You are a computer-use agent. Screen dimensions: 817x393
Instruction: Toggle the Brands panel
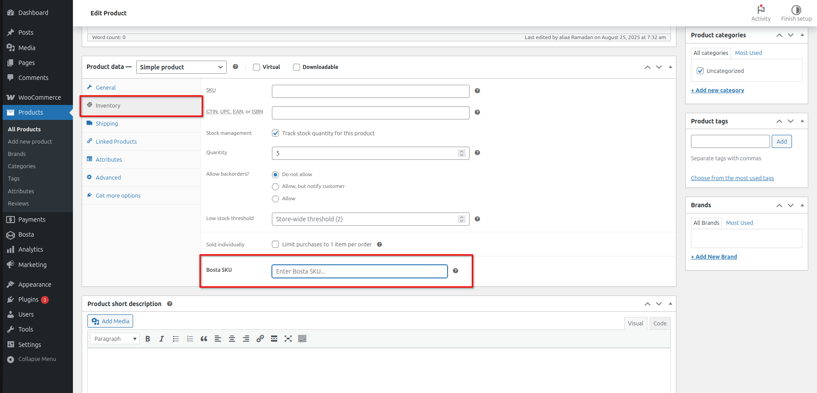tap(802, 205)
